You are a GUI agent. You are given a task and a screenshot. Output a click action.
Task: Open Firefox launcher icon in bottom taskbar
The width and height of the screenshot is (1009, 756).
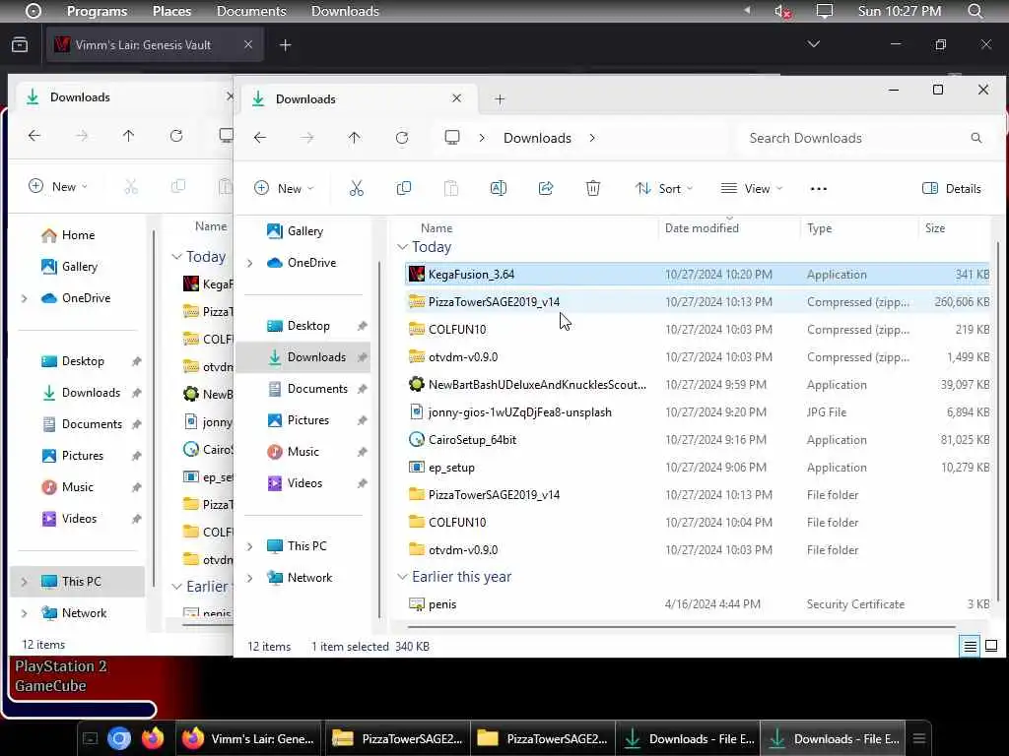153,738
